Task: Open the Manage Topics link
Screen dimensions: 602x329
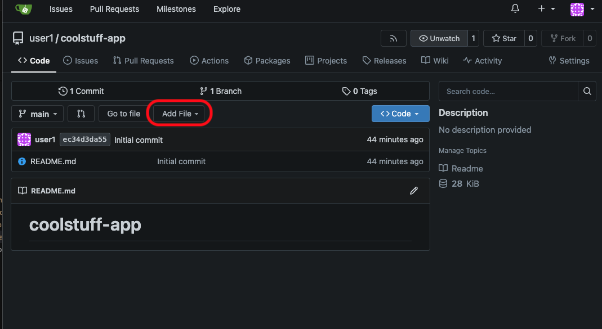Action: click(463, 150)
